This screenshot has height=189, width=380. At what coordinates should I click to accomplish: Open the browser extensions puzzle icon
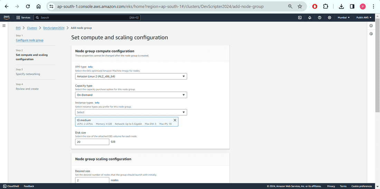coord(325,6)
